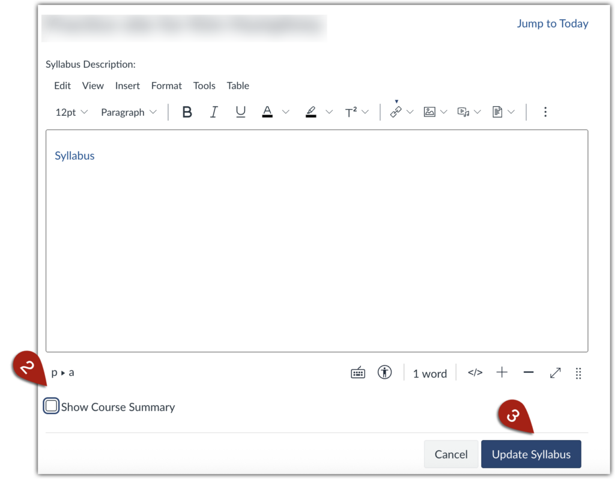Expand the text color options arrow
615x479 pixels.
click(x=286, y=112)
